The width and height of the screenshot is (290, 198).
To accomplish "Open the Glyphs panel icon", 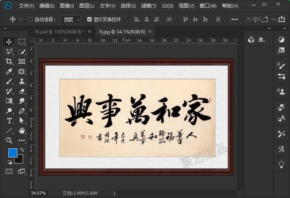I will click(281, 149).
